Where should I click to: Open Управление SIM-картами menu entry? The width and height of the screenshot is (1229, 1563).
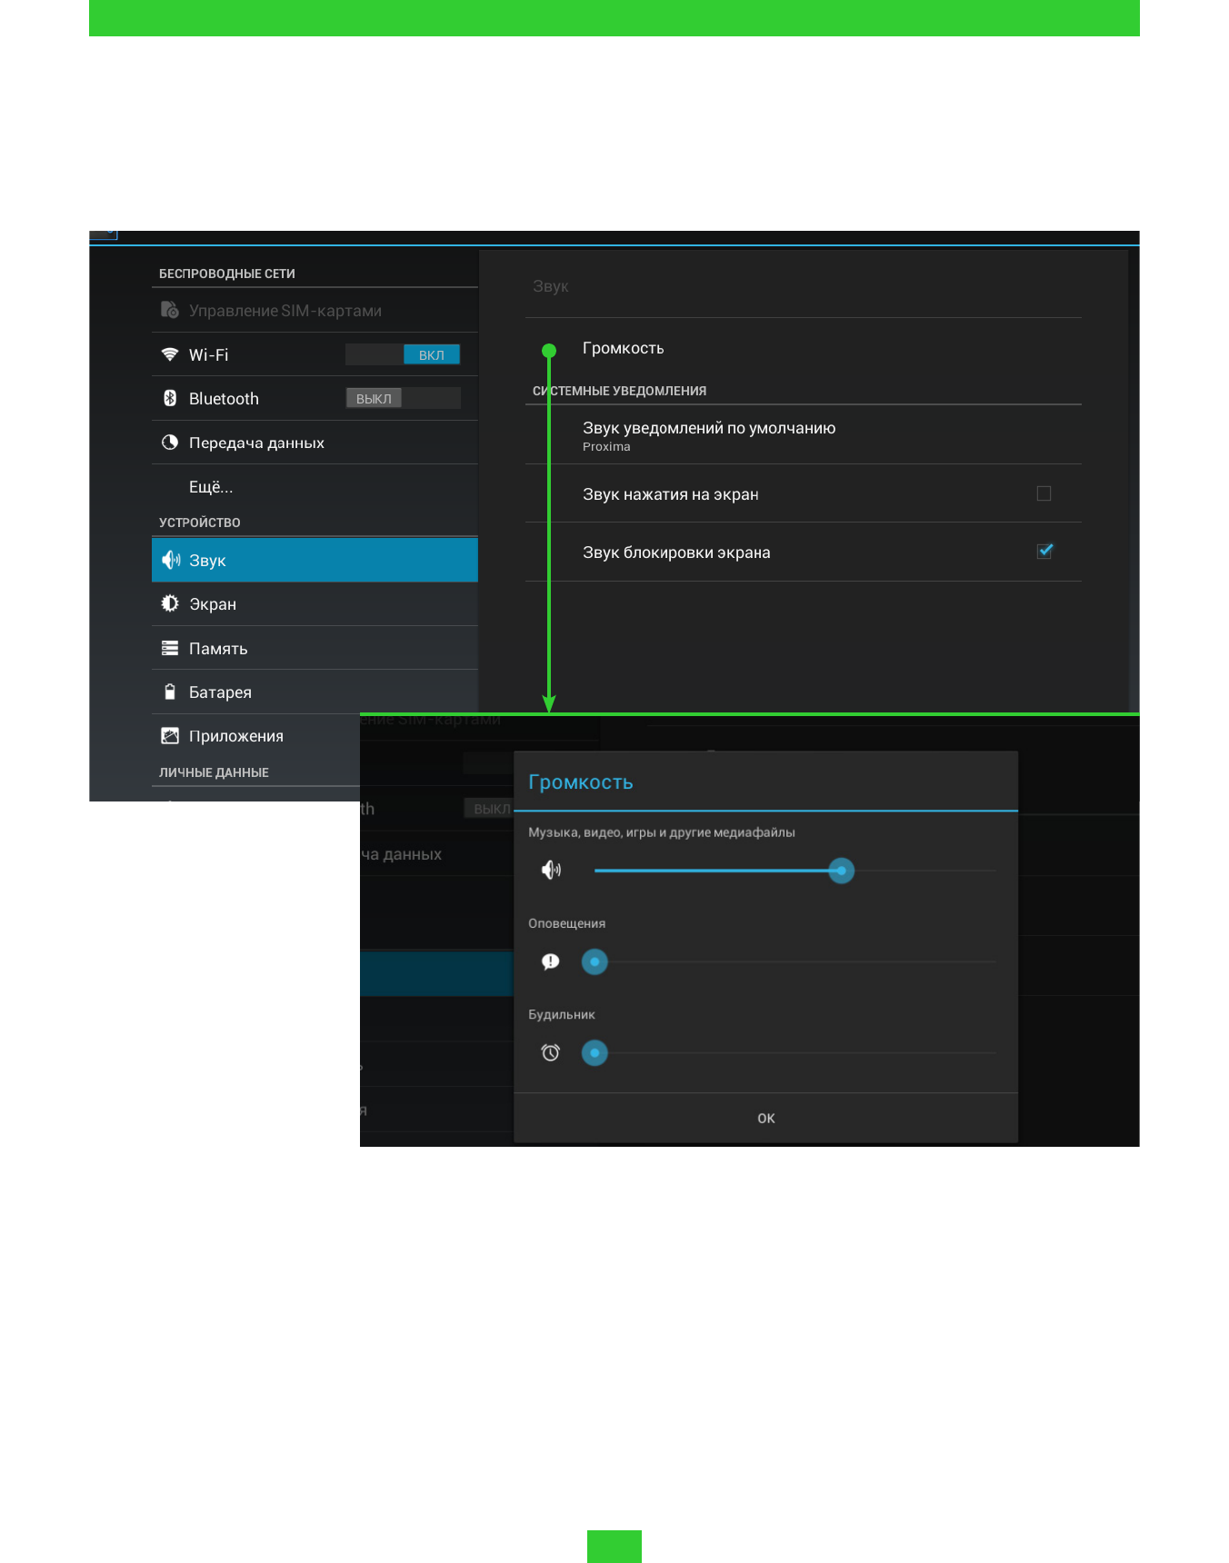[285, 311]
